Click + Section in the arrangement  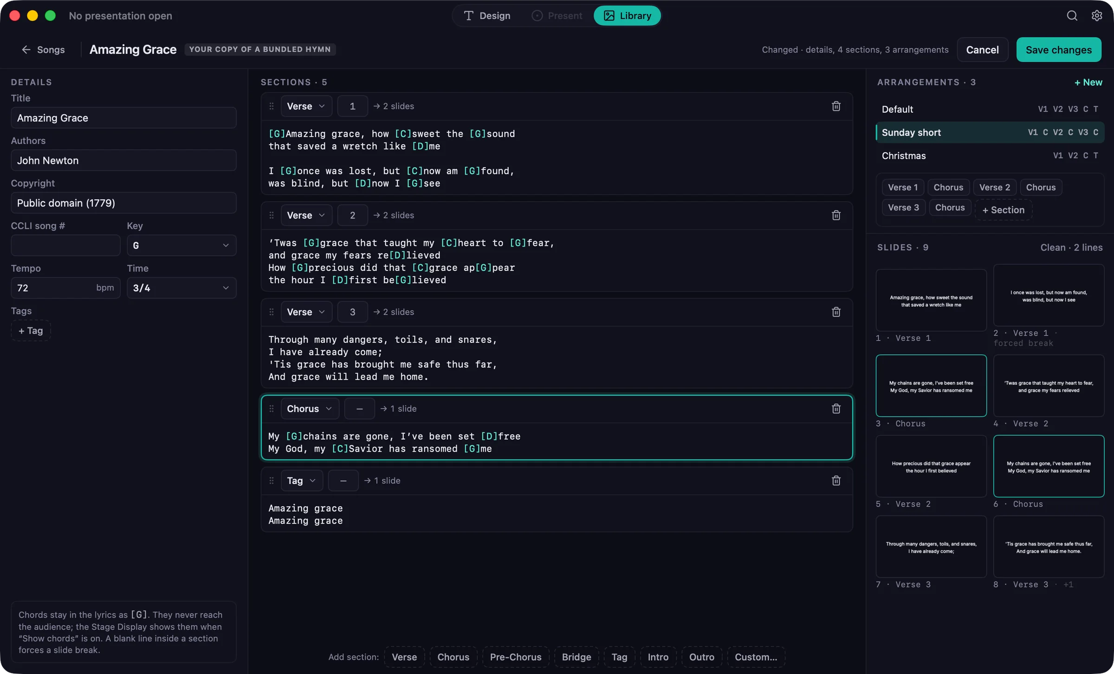pos(1003,210)
